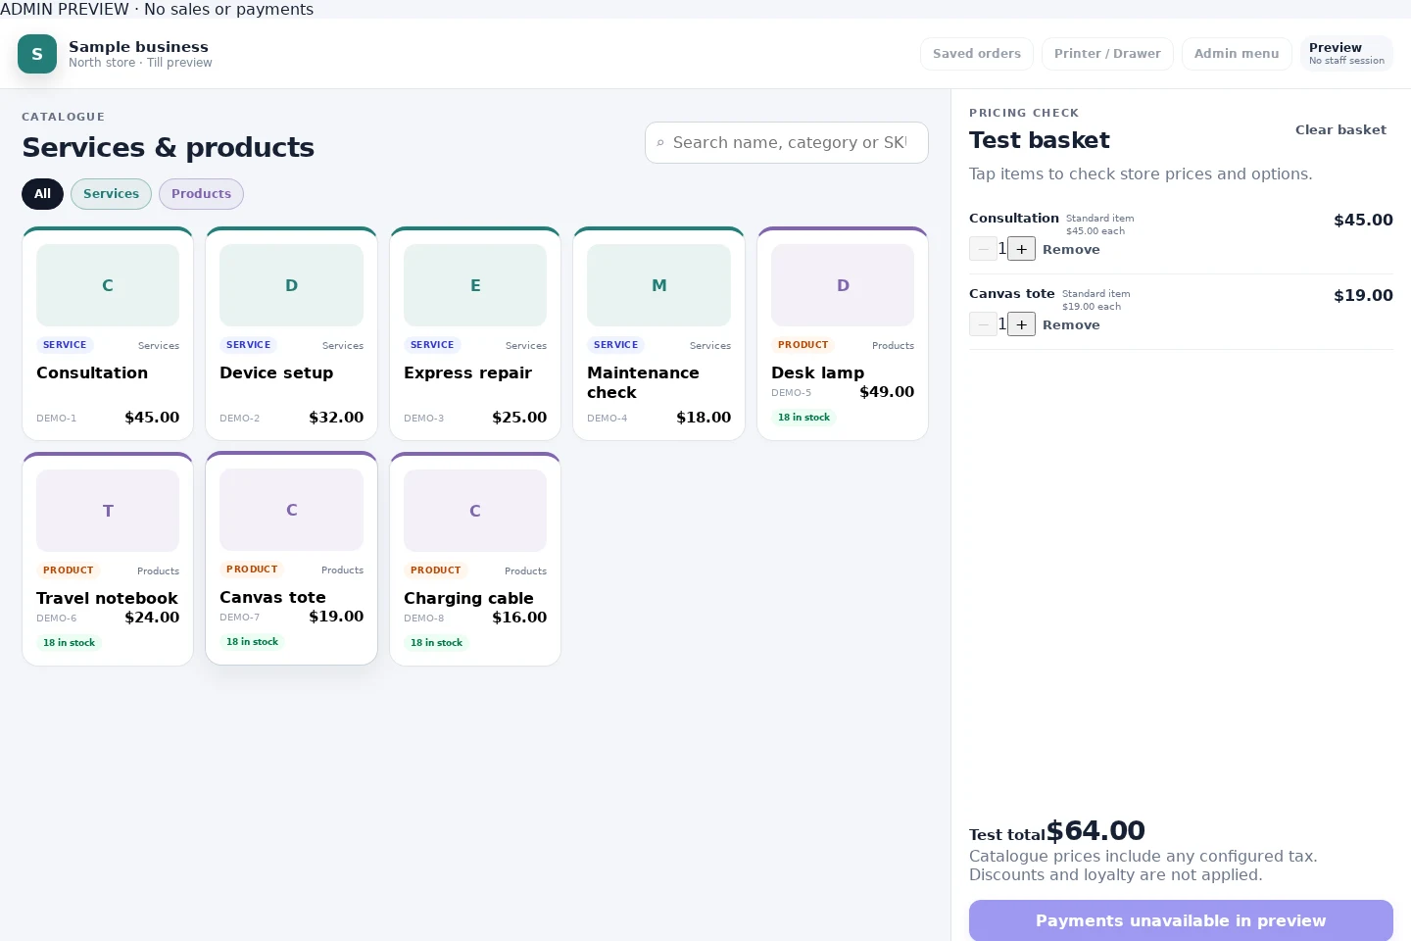Tap the Desk lamp tile thumbnail
Viewport: 1411px width, 941px height.
(843, 285)
